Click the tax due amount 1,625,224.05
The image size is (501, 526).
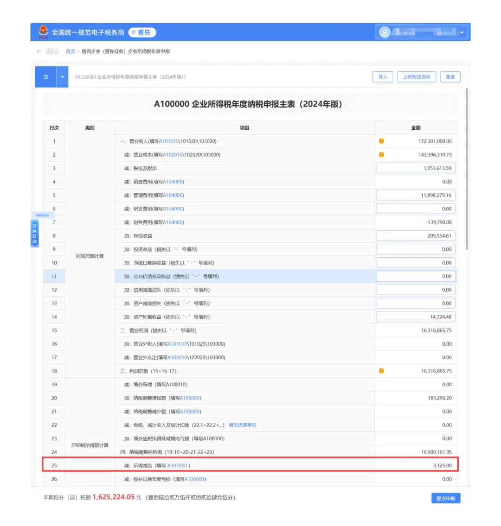(x=114, y=497)
